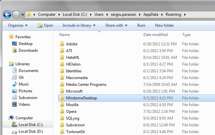Viewport: 215px width, 135px height.
Task: Select the Microsoft folder icon
Action: click(62, 91)
